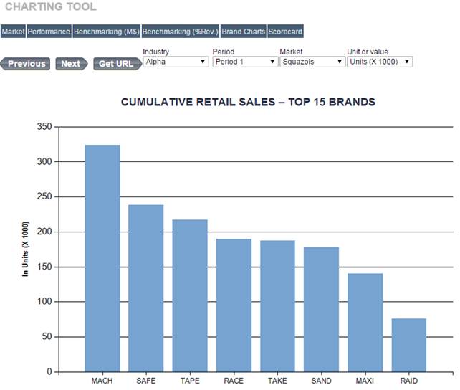Select the RACE brand bar
460x390 pixels.
pos(234,305)
